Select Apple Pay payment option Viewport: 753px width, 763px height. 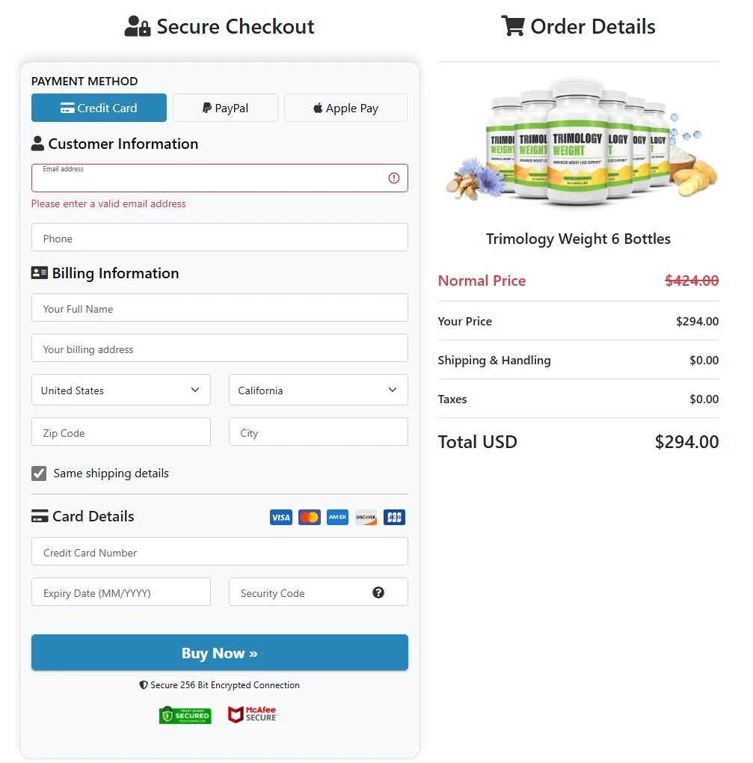[345, 107]
